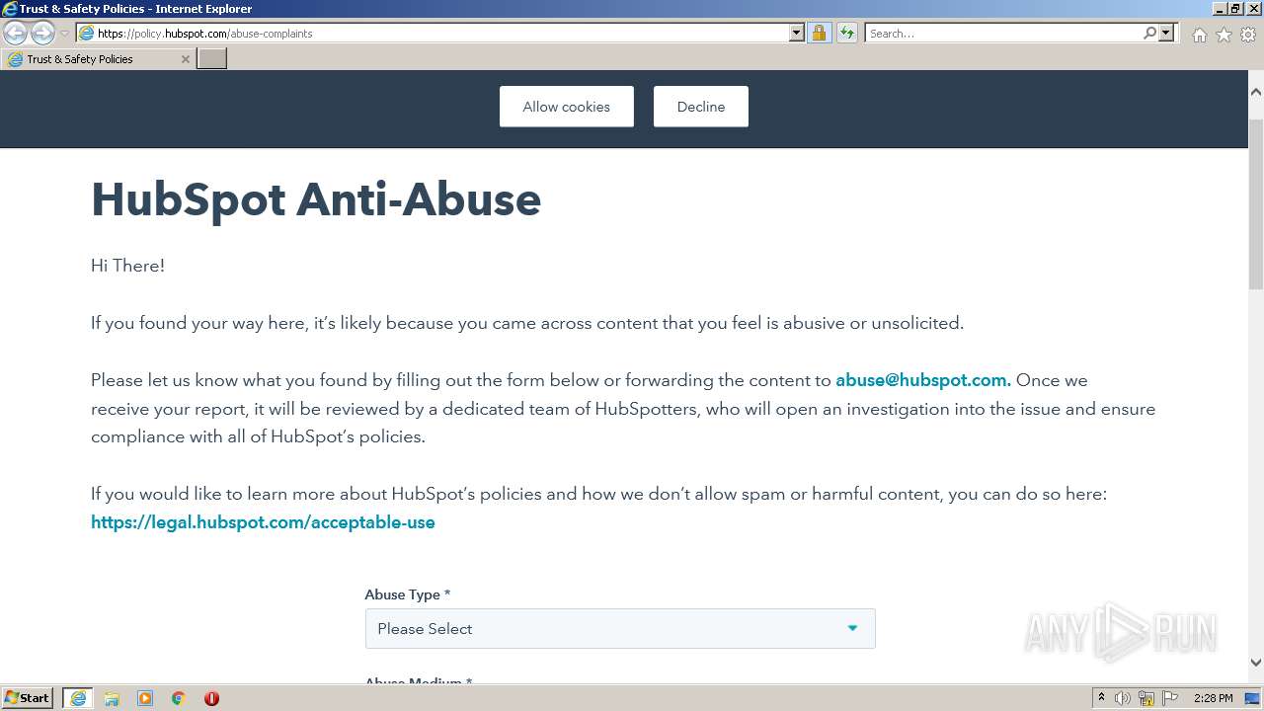Click the volume speaker tray icon

(x=1123, y=698)
